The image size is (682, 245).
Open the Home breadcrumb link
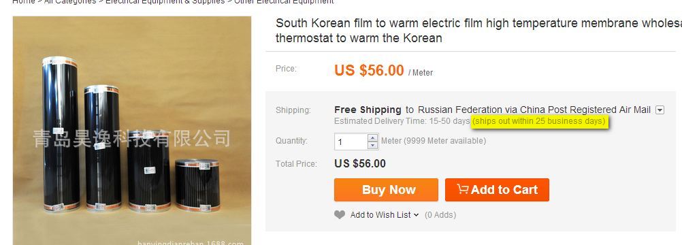click(24, 2)
